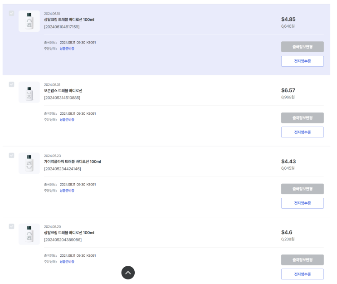Screen dimensions: 337x284
Task: Open the 오론암스 트래블 바디로션 product link
Action: click(63, 91)
